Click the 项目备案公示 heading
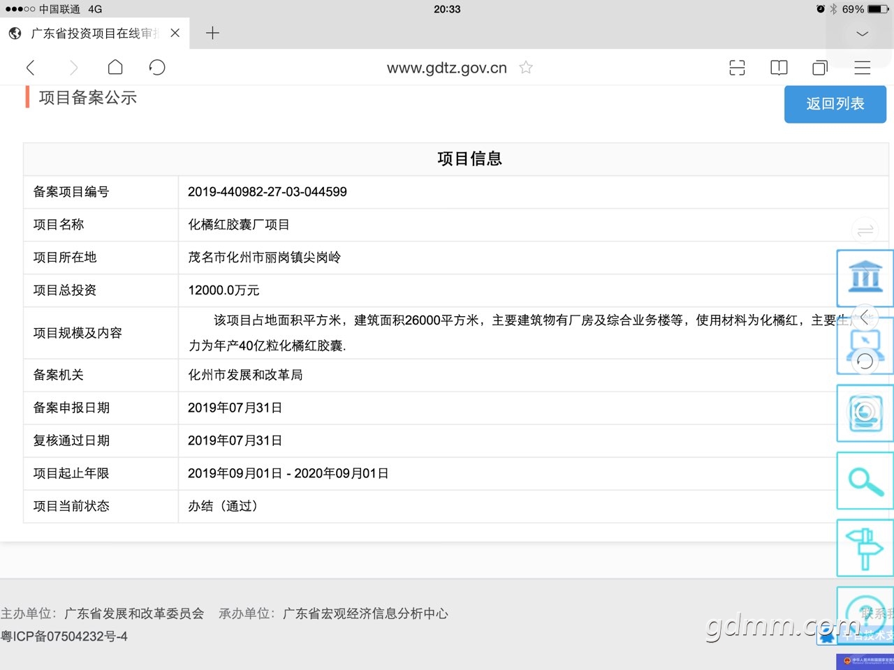The image size is (894, 670). click(x=87, y=98)
